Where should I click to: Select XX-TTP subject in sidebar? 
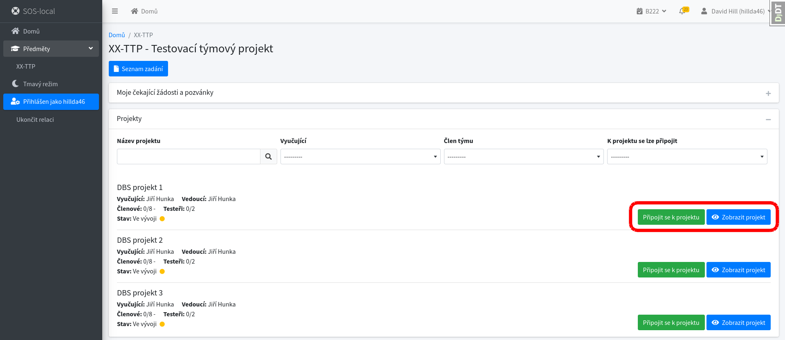[x=51, y=66]
